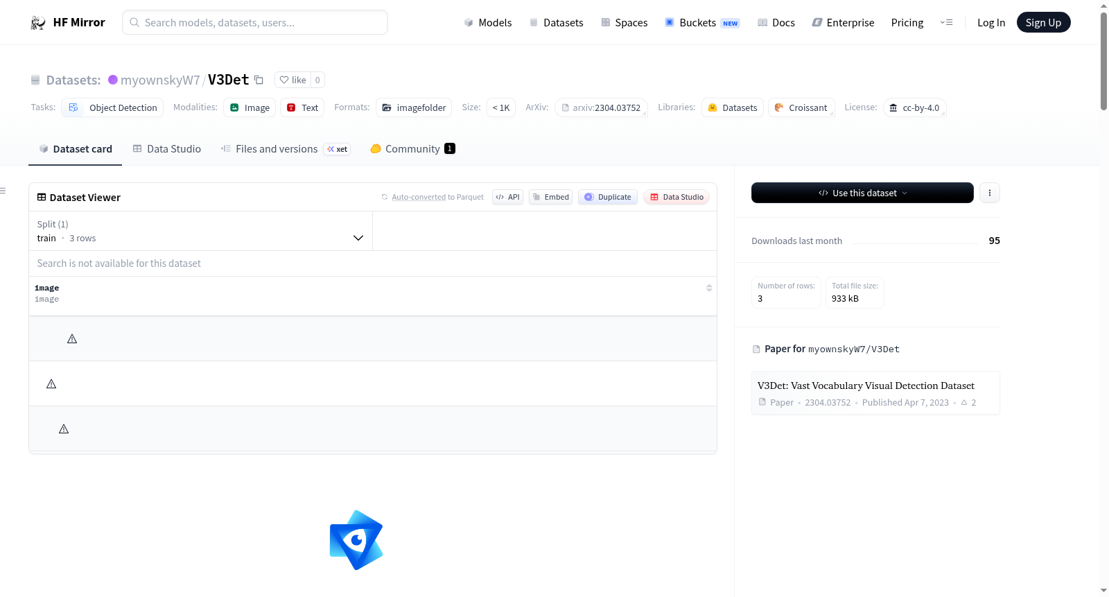
Task: Open the Enterprise nav item
Action: [x=843, y=23]
